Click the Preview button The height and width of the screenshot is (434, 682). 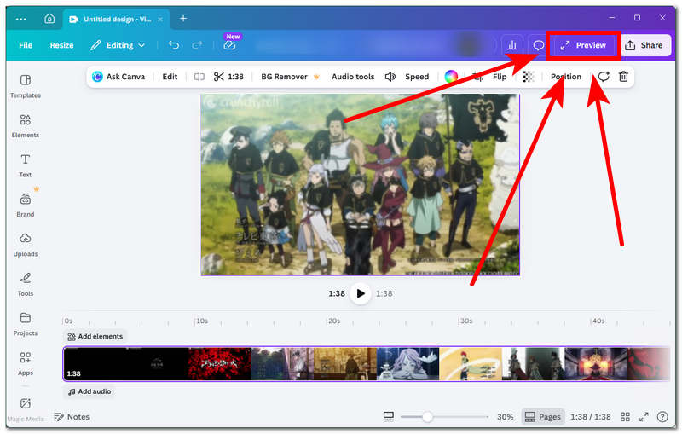(583, 45)
